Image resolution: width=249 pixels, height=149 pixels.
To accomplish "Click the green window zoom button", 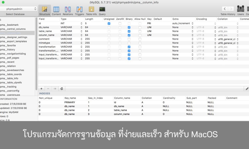I will [x=3, y=2].
